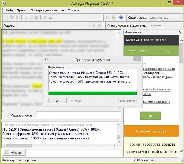The width and height of the screenshot is (184, 164).
Task: Click the Адрес input field
Action: tap(53, 25)
